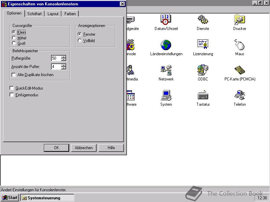Image resolution: width=270 pixels, height=202 pixels.
Task: Click the clock showing 12:38
Action: click(x=262, y=198)
